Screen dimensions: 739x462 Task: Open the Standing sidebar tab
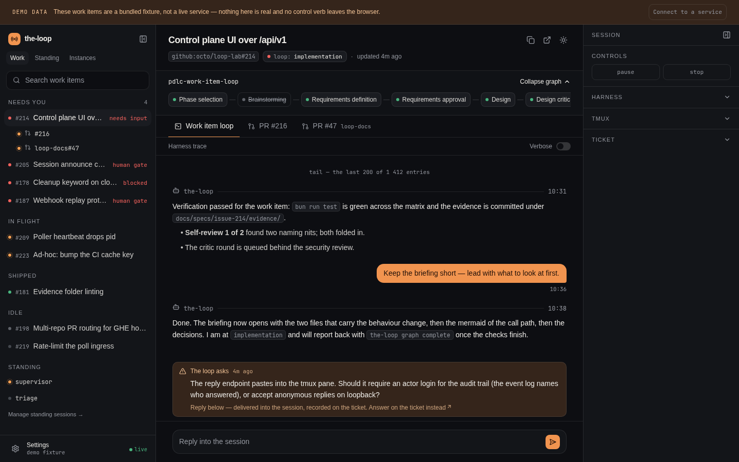pos(47,58)
